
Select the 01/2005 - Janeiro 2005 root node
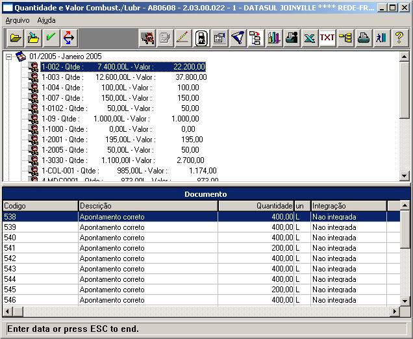click(66, 56)
